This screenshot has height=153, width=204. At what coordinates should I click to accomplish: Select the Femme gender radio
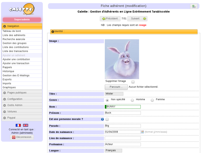pyautogui.click(x=152, y=100)
